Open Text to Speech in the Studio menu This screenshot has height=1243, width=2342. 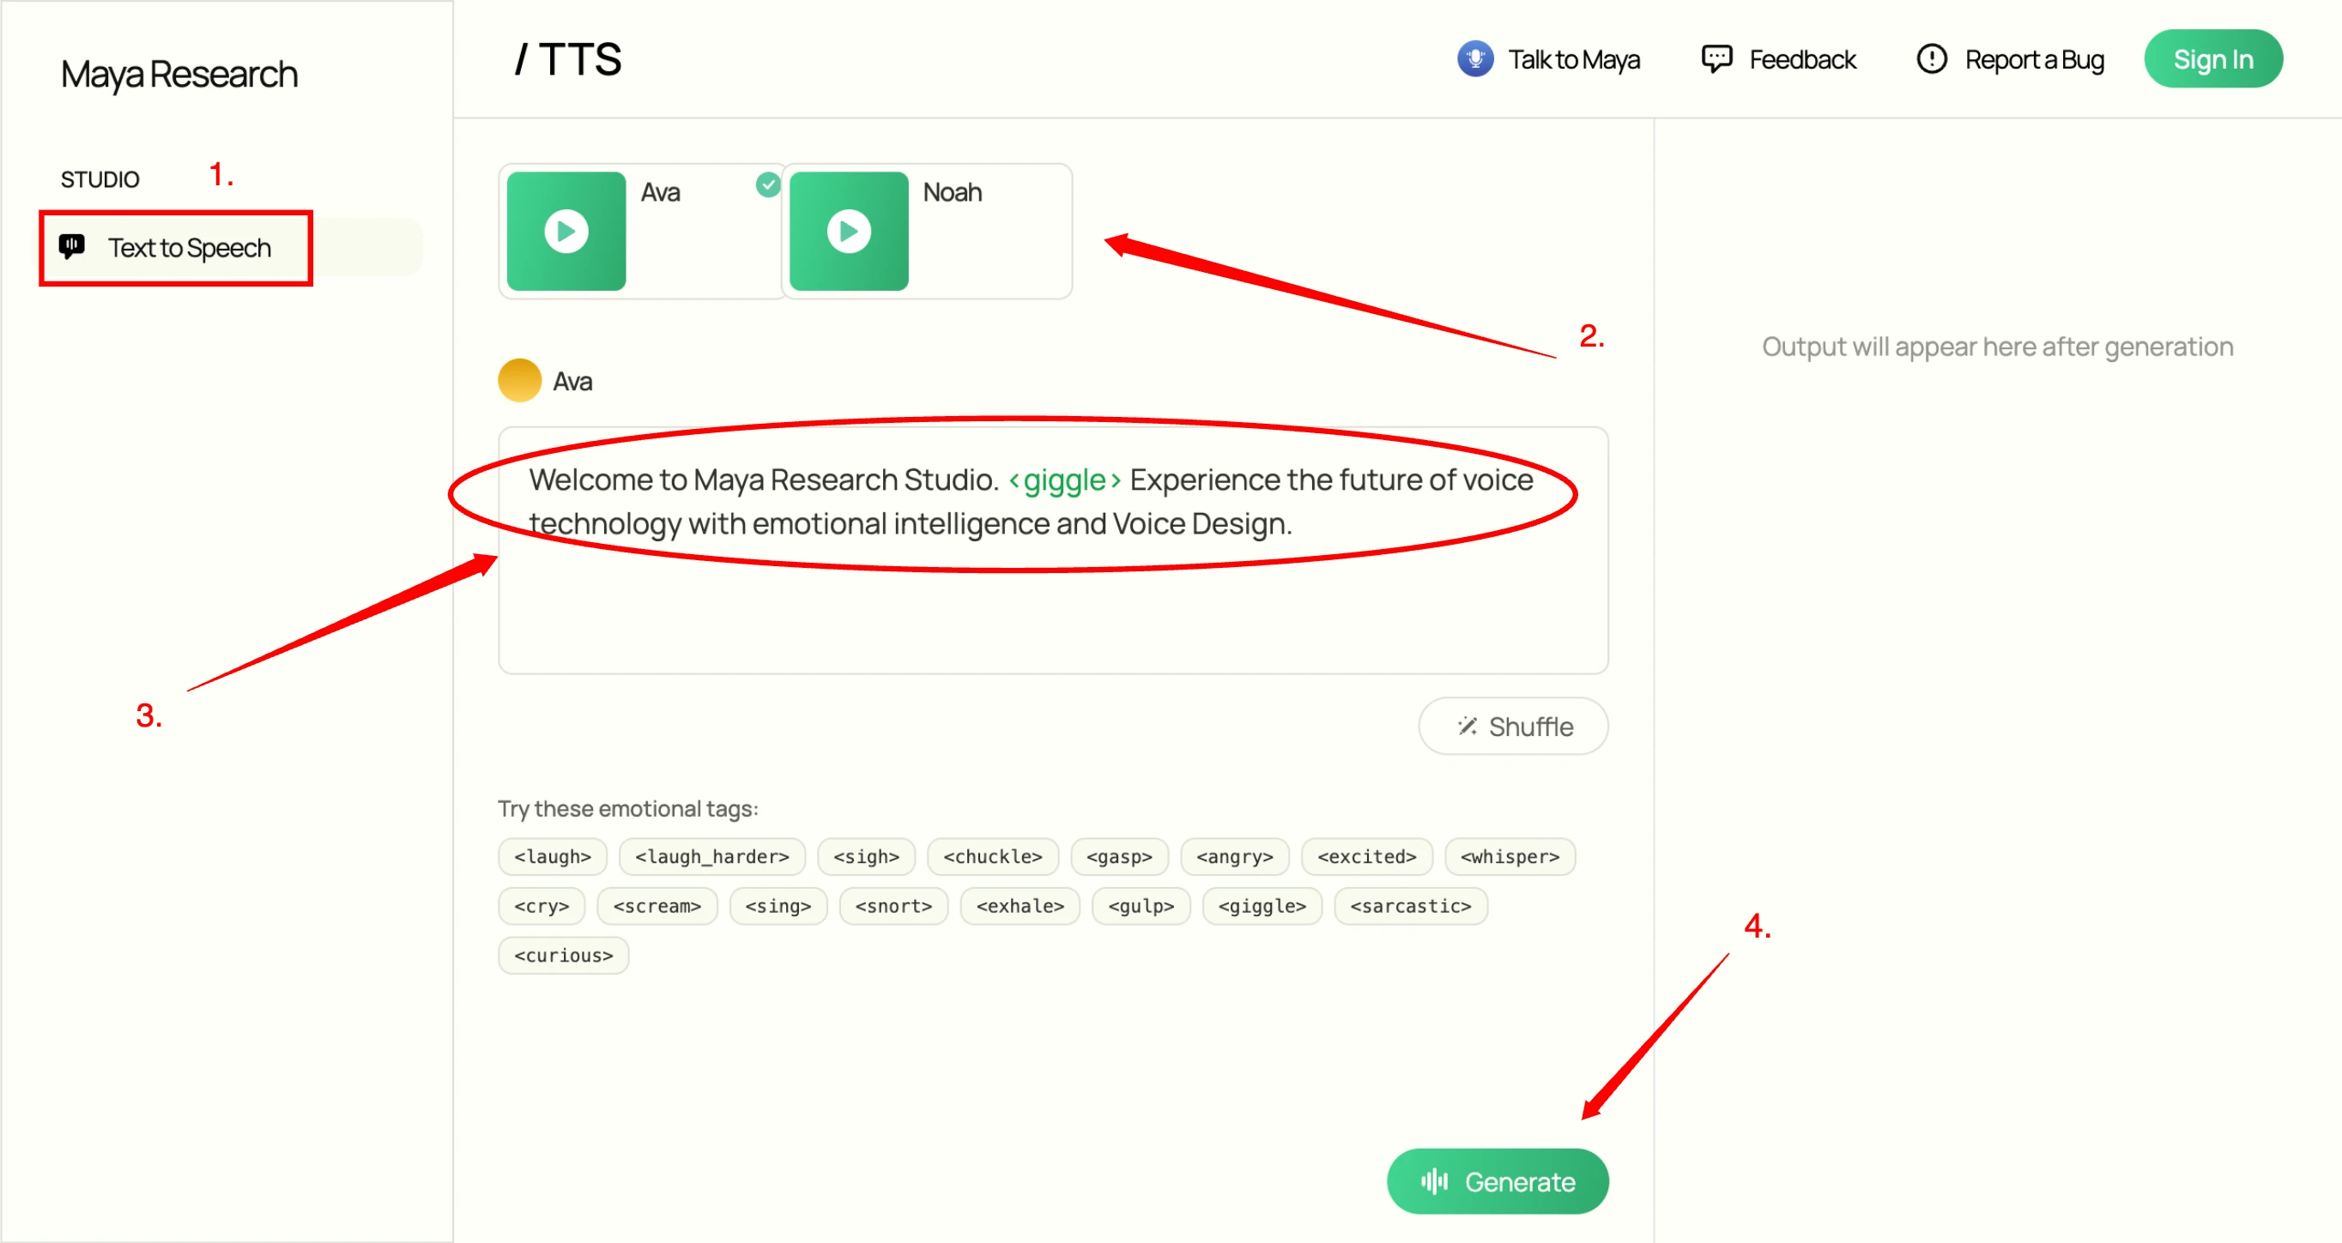click(189, 248)
